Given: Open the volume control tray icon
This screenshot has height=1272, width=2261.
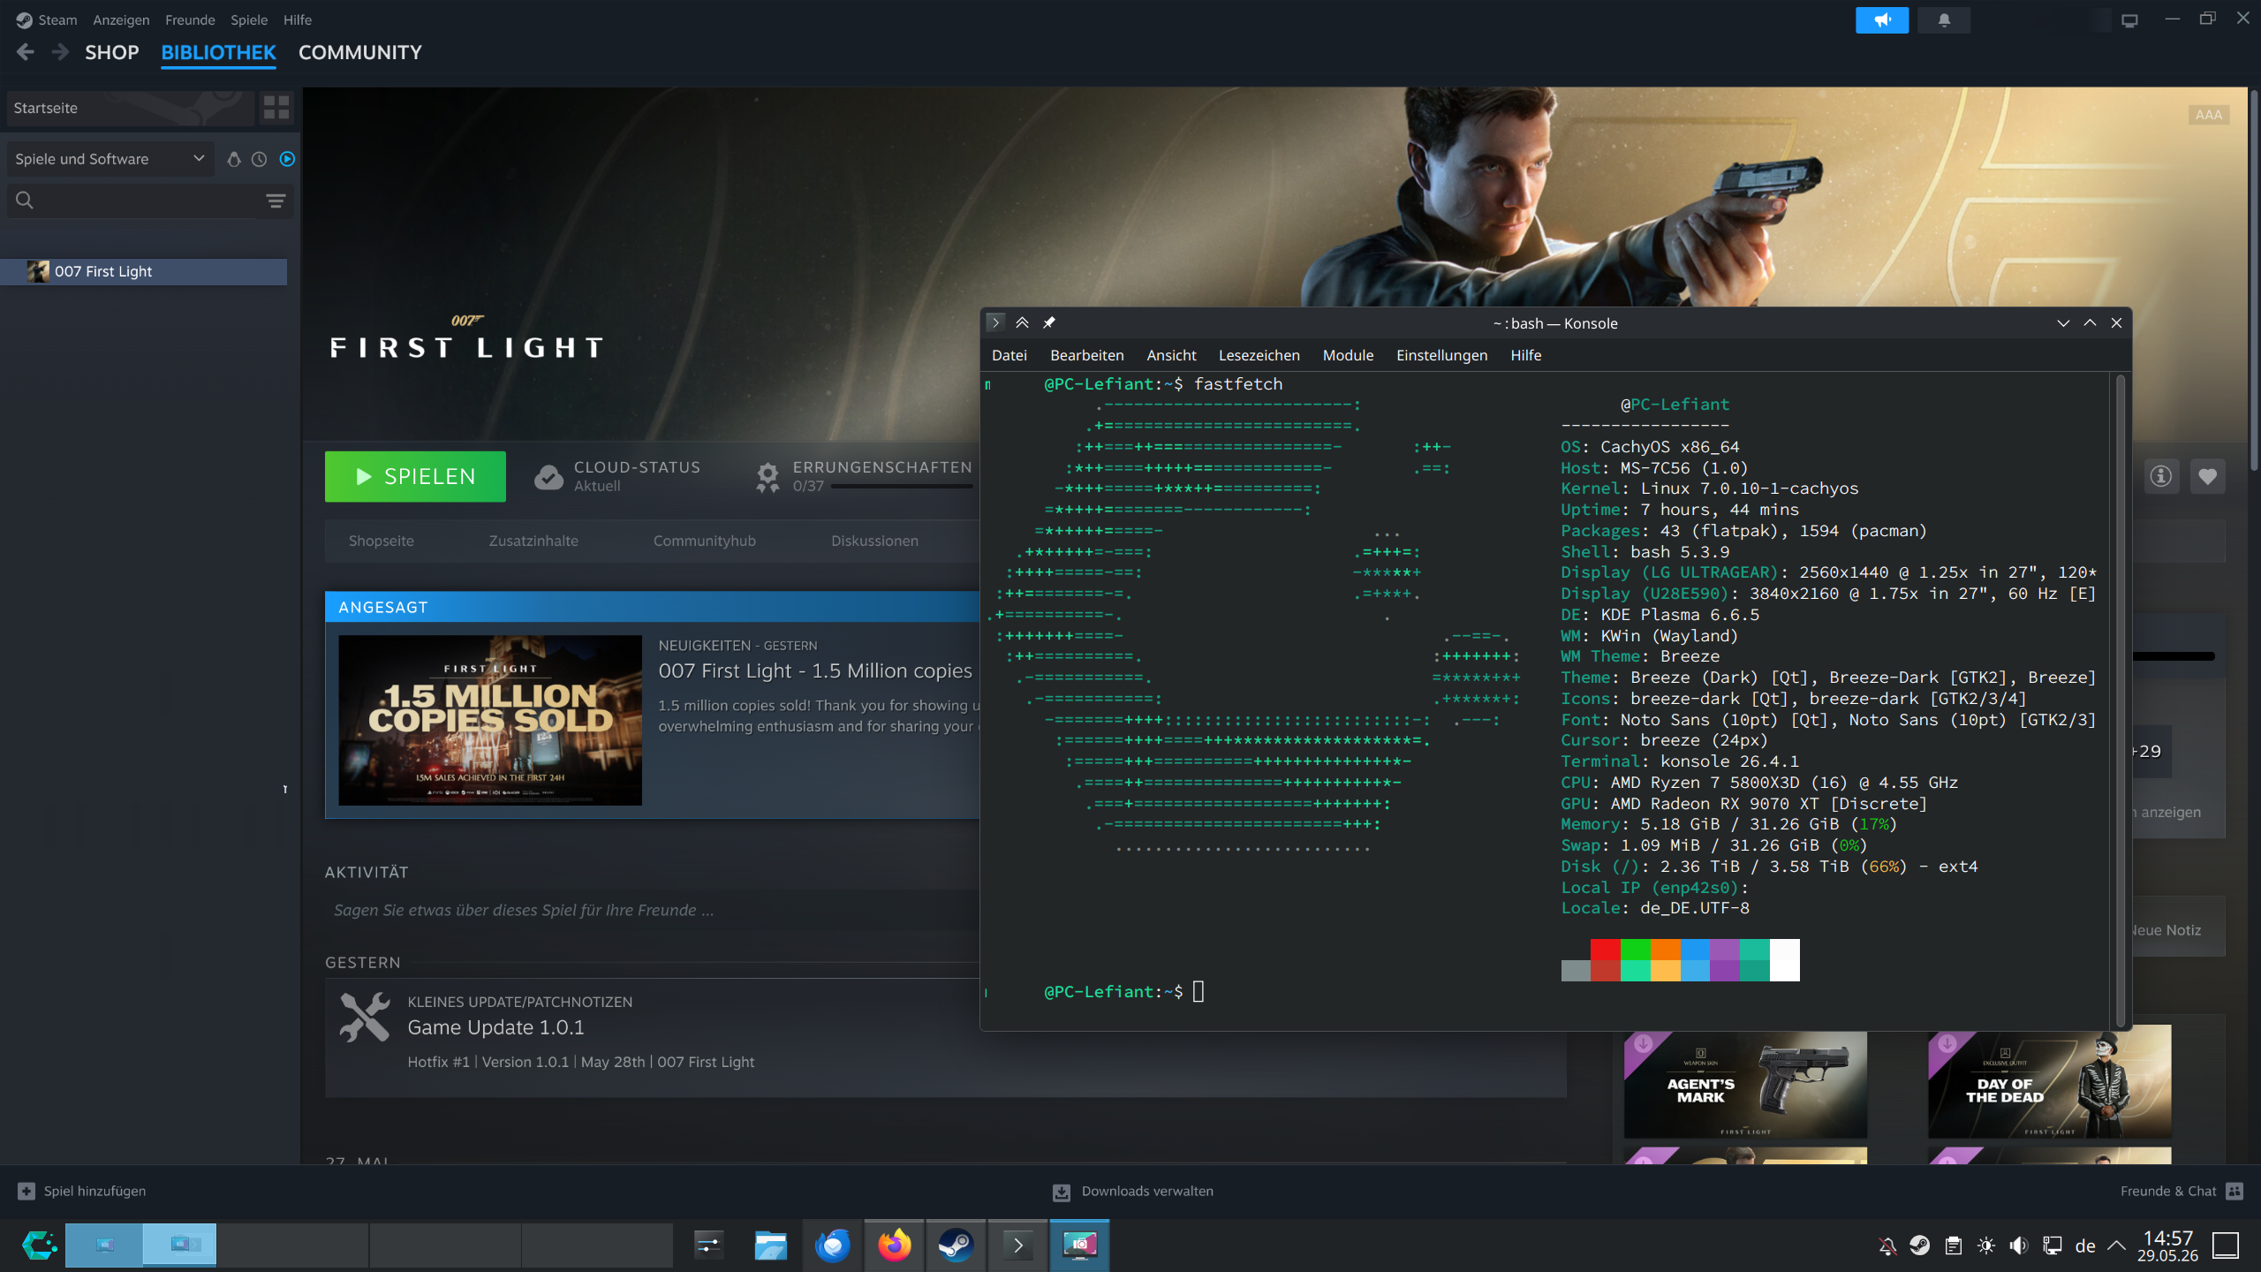Looking at the screenshot, I should point(2019,1245).
